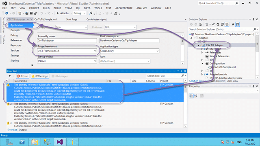Select CsvToTfsSample.xml in Solution Explorer

click(224, 67)
